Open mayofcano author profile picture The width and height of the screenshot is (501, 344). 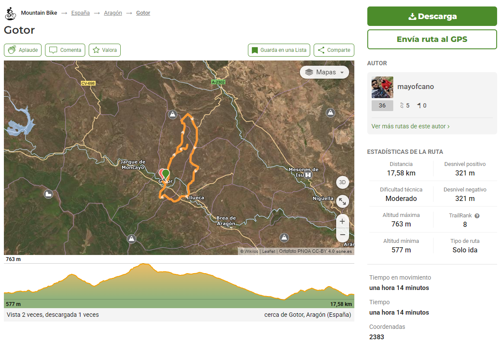pyautogui.click(x=382, y=87)
